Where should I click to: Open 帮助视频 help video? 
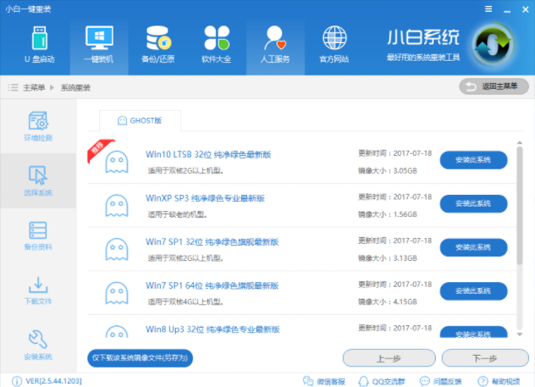[499, 381]
